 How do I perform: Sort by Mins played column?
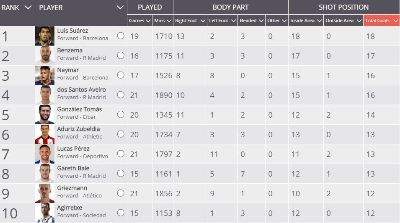tap(163, 21)
